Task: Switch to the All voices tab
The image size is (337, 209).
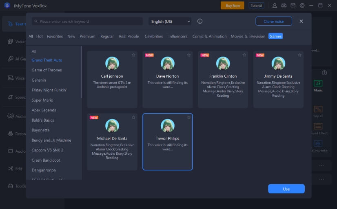Action: [x=31, y=36]
